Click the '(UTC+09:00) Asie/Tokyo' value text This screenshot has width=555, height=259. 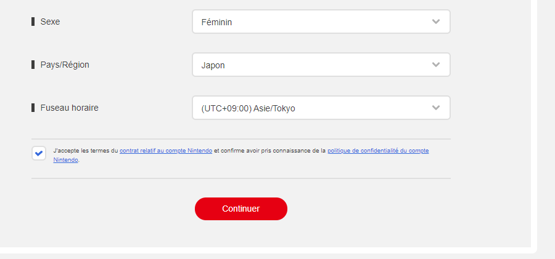(248, 108)
